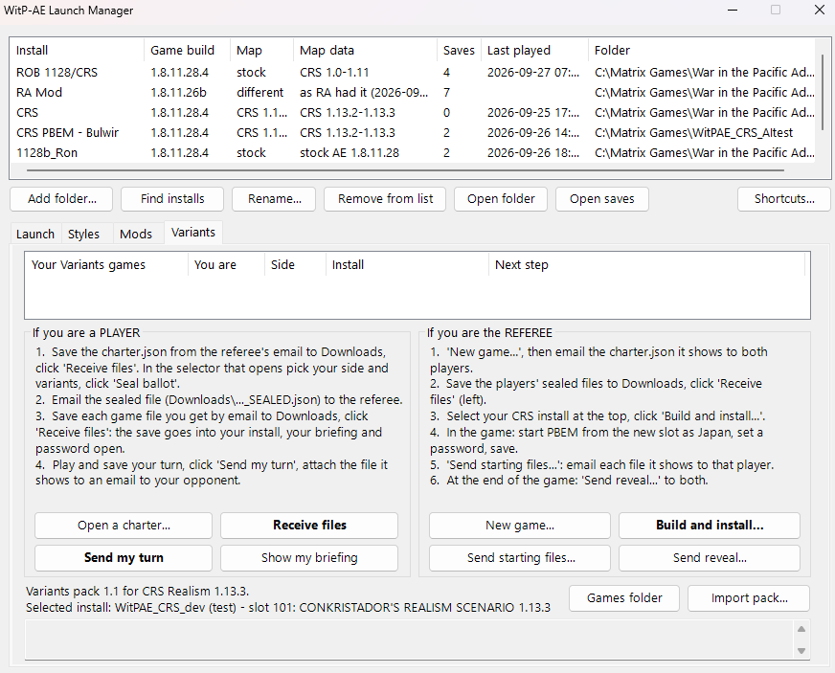Click the Add folder... button
835x673 pixels.
(x=61, y=199)
